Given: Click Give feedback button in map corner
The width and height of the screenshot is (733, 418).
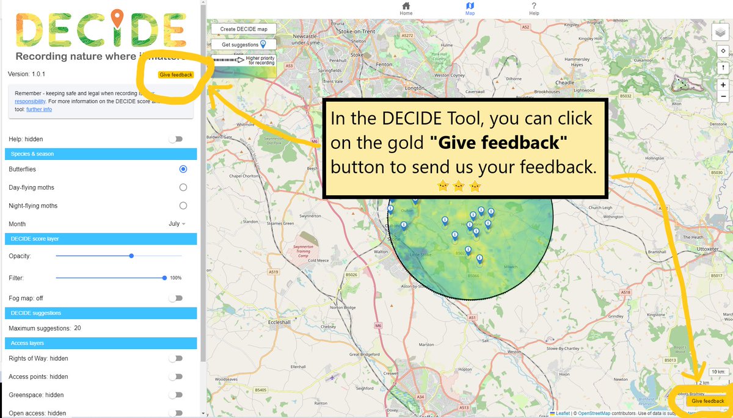Looking at the screenshot, I should tap(708, 401).
